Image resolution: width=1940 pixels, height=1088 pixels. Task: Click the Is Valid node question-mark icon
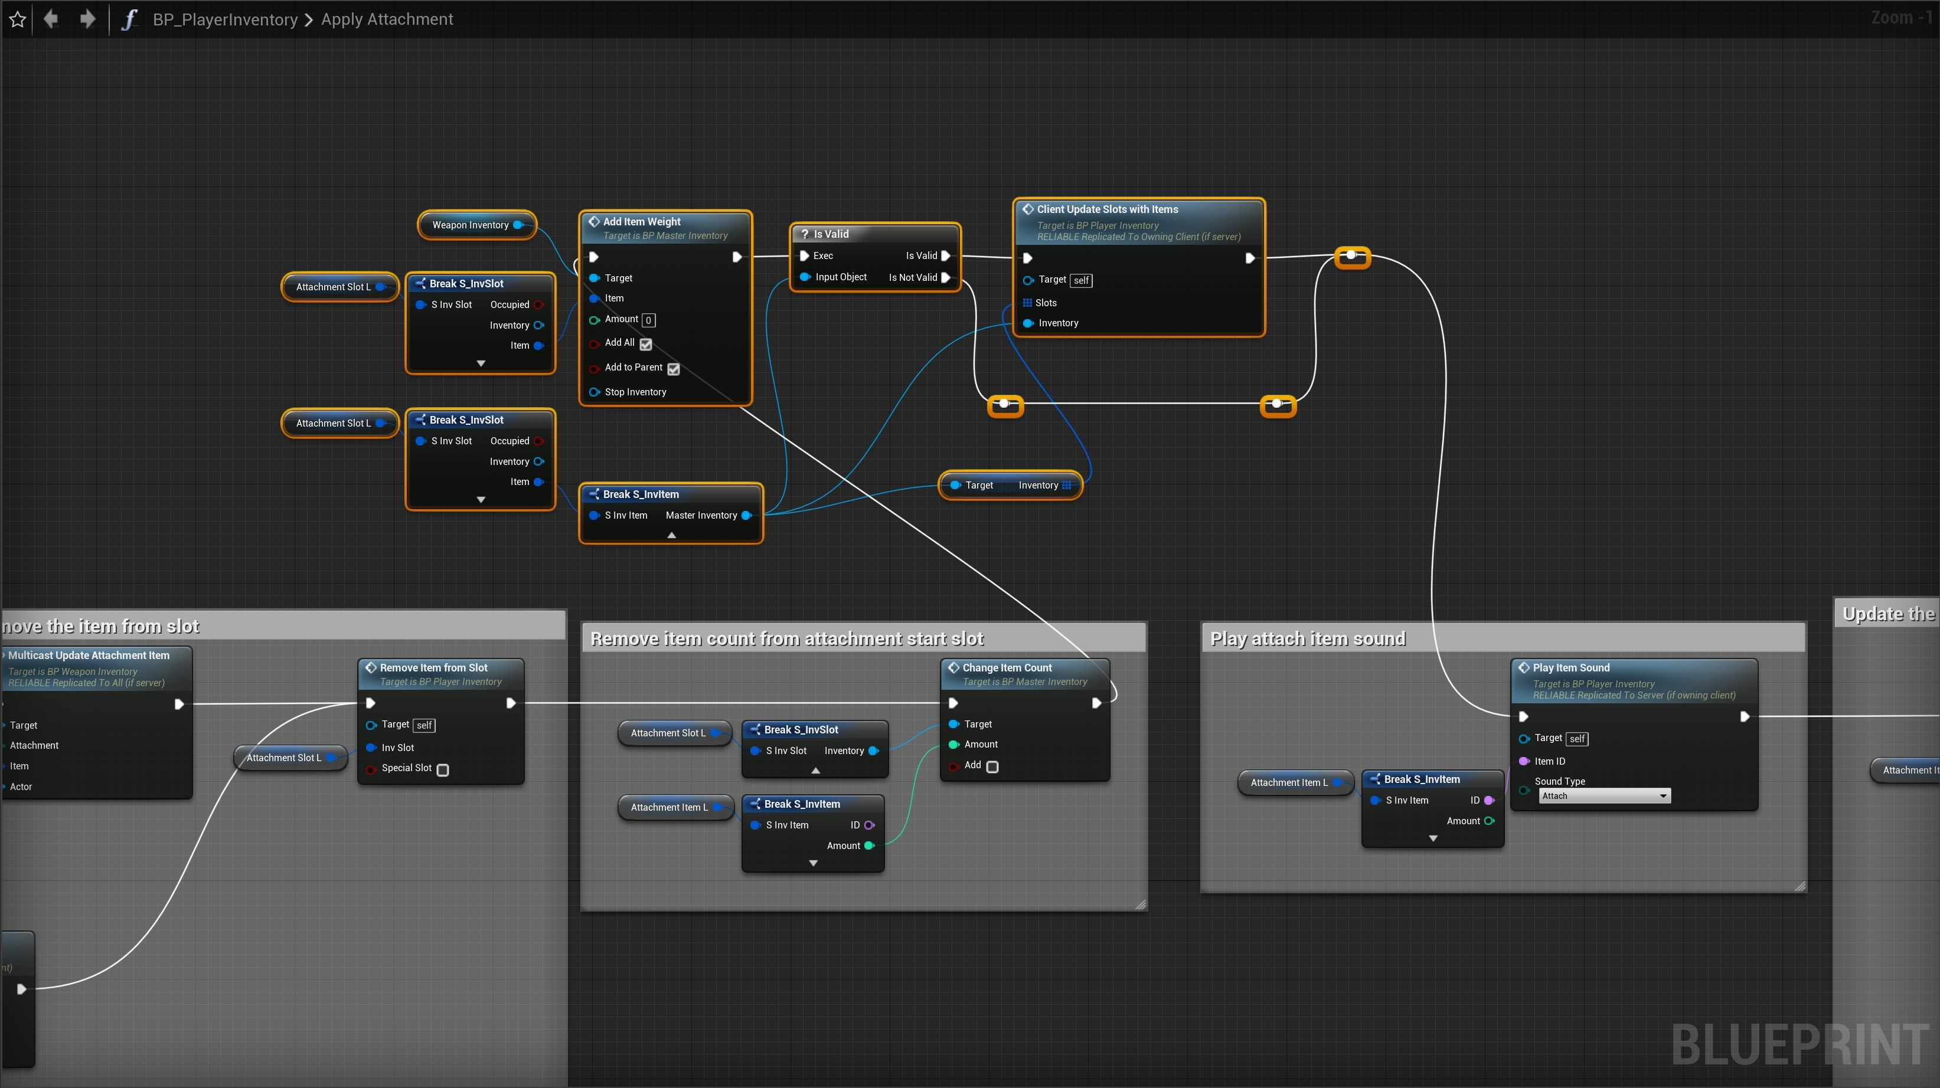(x=804, y=234)
